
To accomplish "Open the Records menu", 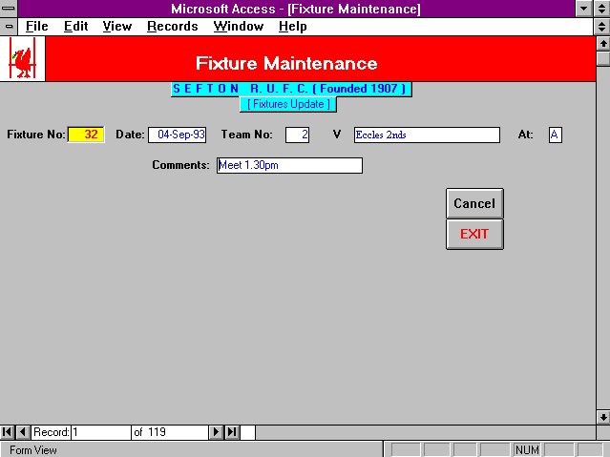I will click(173, 27).
